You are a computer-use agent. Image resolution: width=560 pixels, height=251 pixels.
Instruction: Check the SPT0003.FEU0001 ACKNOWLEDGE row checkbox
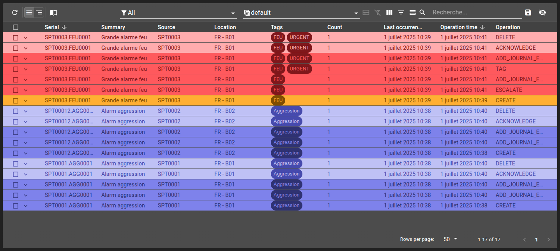16,48
